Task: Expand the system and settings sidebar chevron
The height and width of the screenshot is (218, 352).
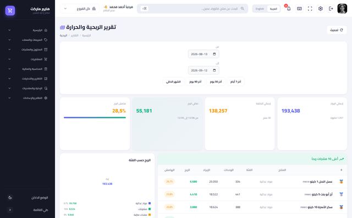Action: tap(9, 98)
